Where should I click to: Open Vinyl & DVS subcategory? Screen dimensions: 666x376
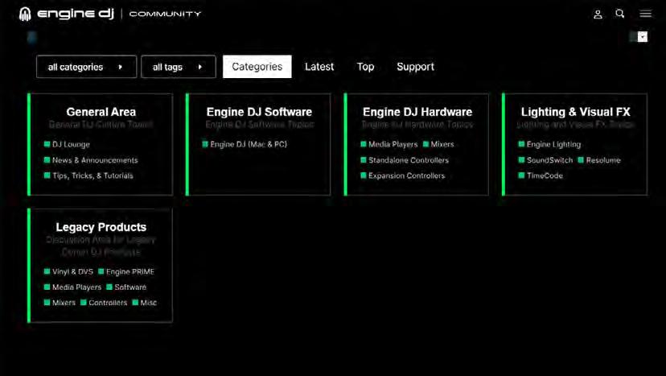click(68, 272)
